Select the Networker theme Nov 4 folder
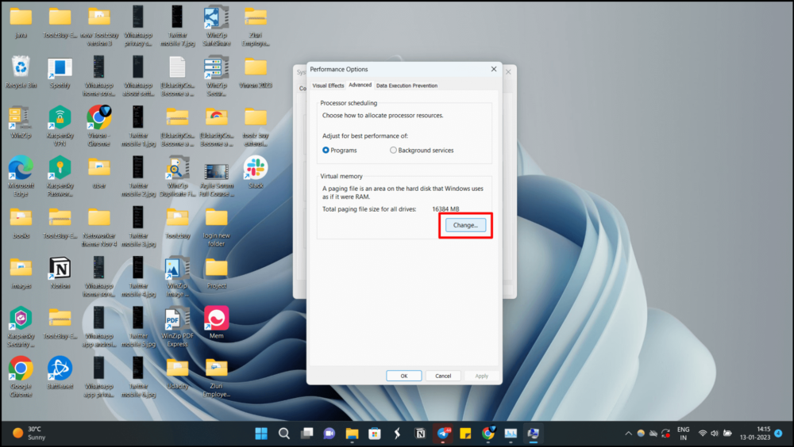This screenshot has height=447, width=794. 98,226
